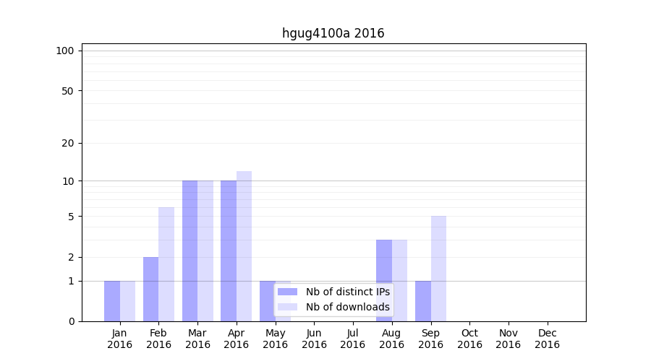
Task: Click the Sep 2016 distinct IPs bar
Action: 422,301
